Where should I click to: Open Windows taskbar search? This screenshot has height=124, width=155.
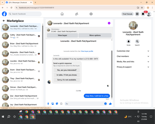pyautogui.click(x=9, y=117)
